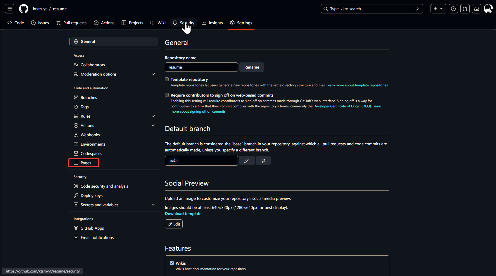Click the Edit social preview button
Image resolution: width=496 pixels, height=276 pixels.
coord(174,224)
